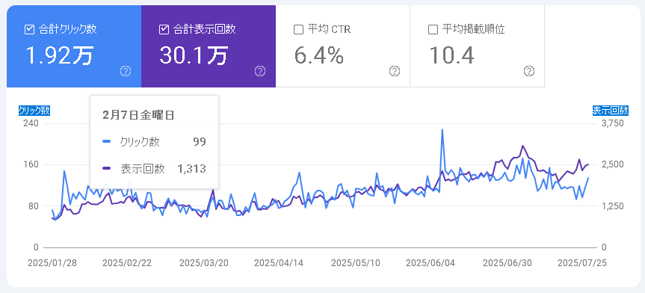Viewport: 645px width, 293px height.
Task: Select the 1.92万 total clicks value
Action: click(59, 55)
